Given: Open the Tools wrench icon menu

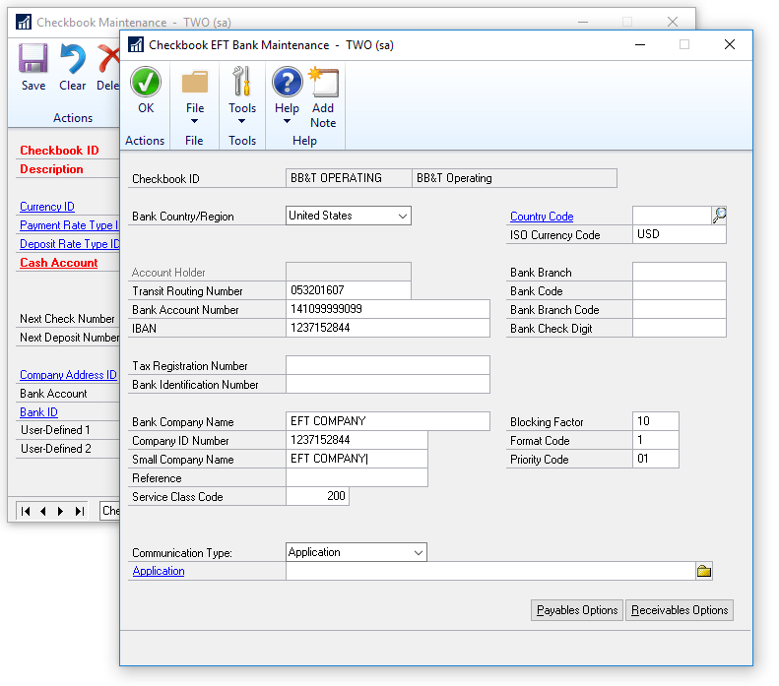Looking at the screenshot, I should [242, 82].
